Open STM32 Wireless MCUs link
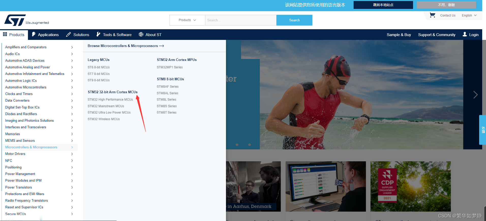Image resolution: width=486 pixels, height=221 pixels. click(x=104, y=119)
